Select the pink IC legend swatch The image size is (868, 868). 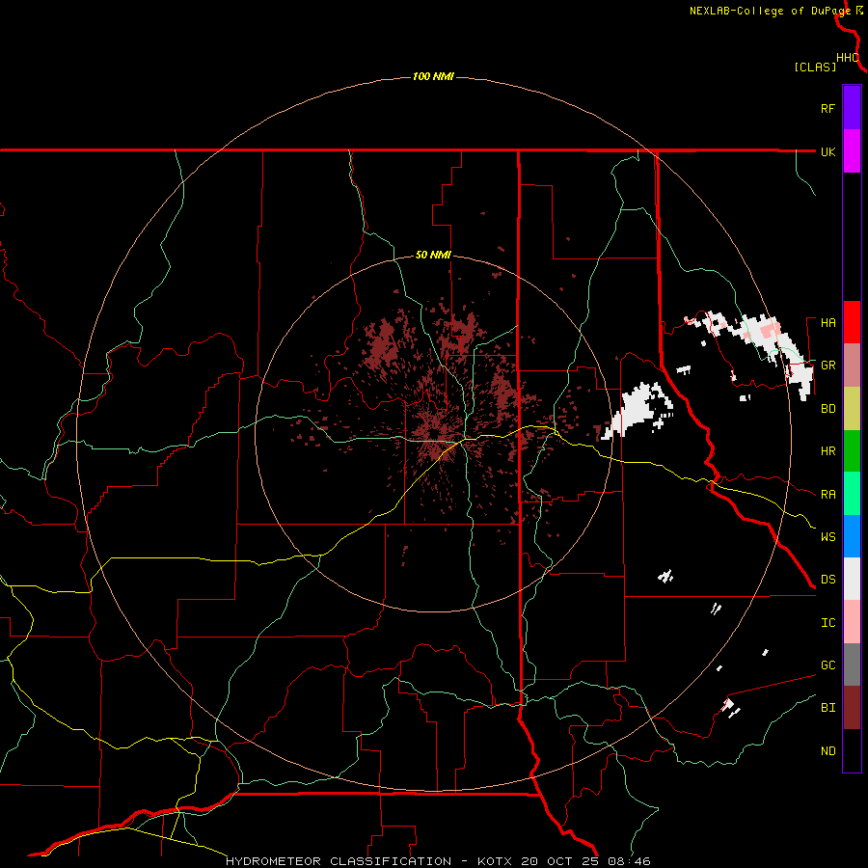click(x=852, y=622)
